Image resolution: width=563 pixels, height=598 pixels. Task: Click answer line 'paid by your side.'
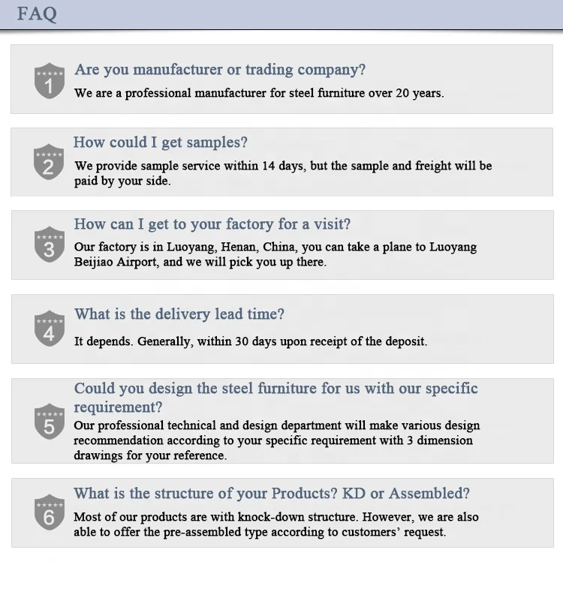click(122, 181)
